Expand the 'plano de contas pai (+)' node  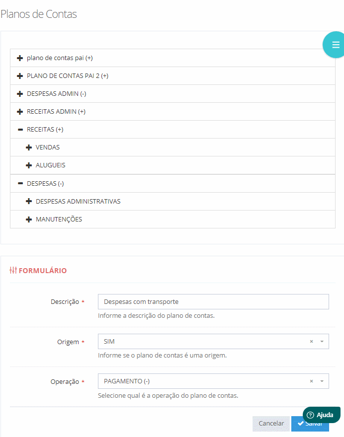20,58
